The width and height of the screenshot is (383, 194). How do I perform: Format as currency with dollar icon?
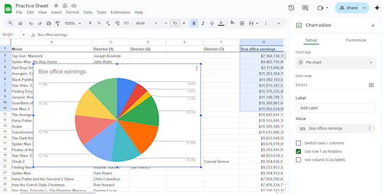[90, 23]
